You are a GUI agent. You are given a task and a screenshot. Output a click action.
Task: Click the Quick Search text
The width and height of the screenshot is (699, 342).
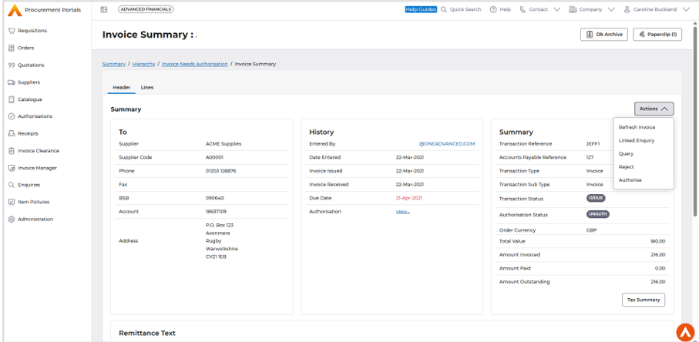pos(465,9)
